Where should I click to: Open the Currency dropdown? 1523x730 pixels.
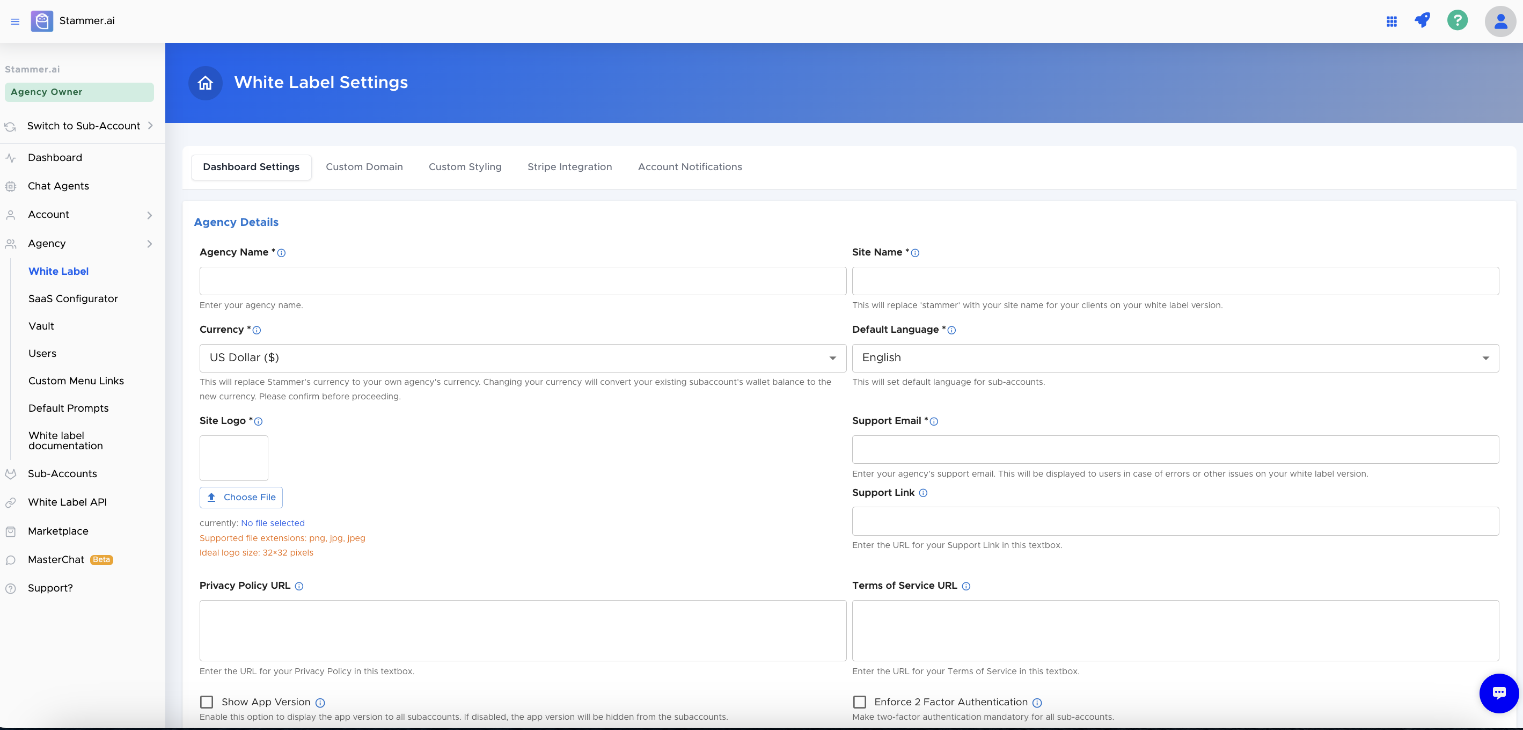tap(523, 358)
